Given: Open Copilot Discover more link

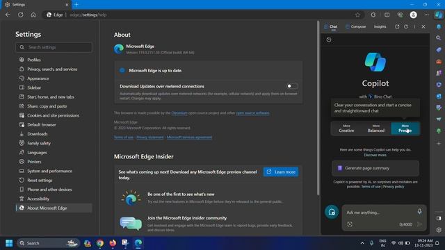Looking at the screenshot, I should tap(375, 155).
